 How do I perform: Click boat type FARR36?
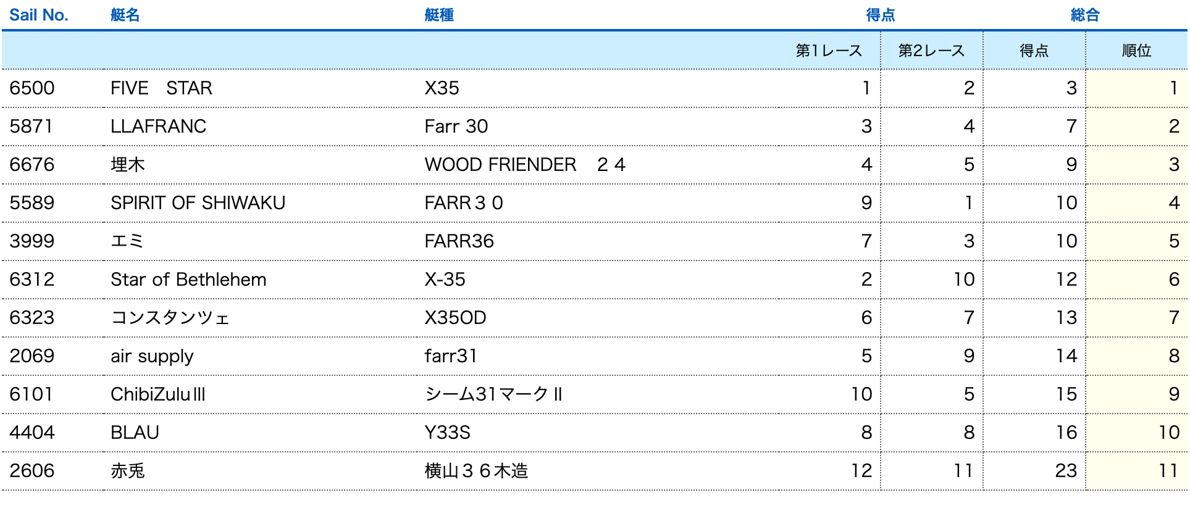(x=459, y=241)
